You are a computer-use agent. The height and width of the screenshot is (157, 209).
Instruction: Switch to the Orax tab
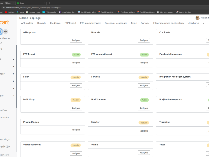click(x=31, y=3)
